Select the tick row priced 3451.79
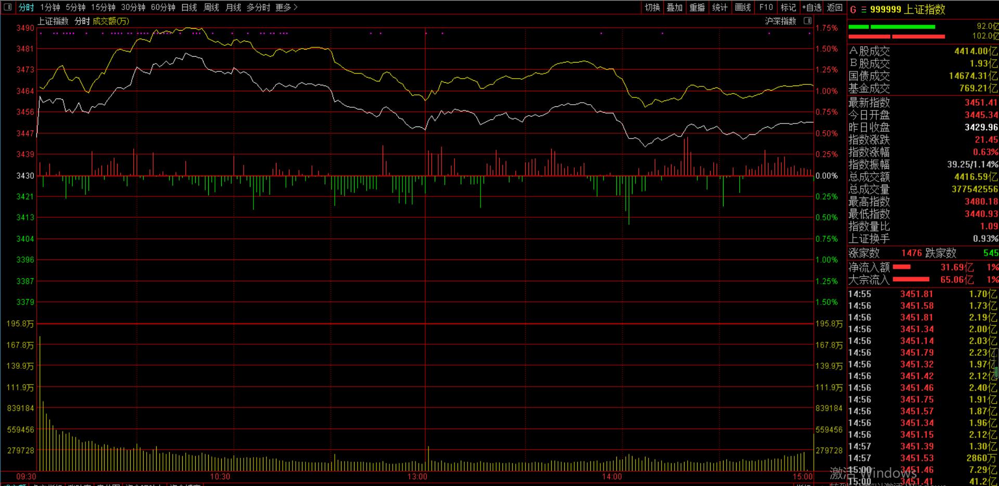 922,353
